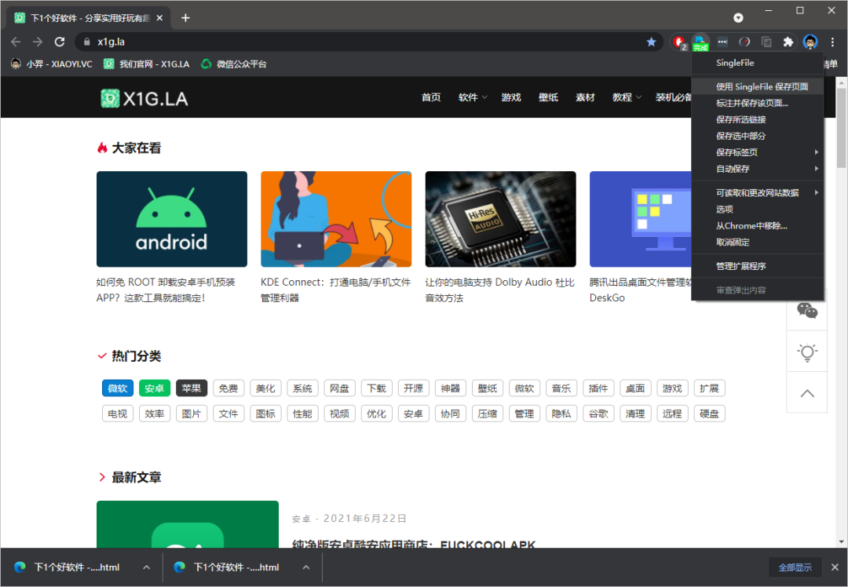
Task: Click the page vertical scrollbar thumb
Action: coord(842,128)
